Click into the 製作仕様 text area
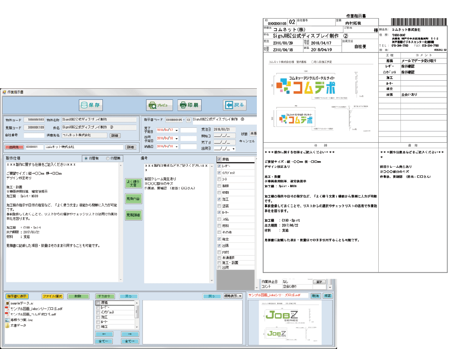 coord(62,222)
